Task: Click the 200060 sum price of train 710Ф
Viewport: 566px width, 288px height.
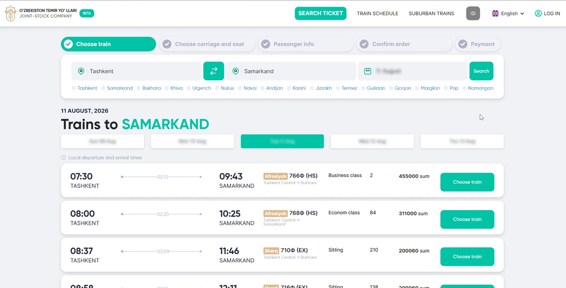Action: point(414,251)
